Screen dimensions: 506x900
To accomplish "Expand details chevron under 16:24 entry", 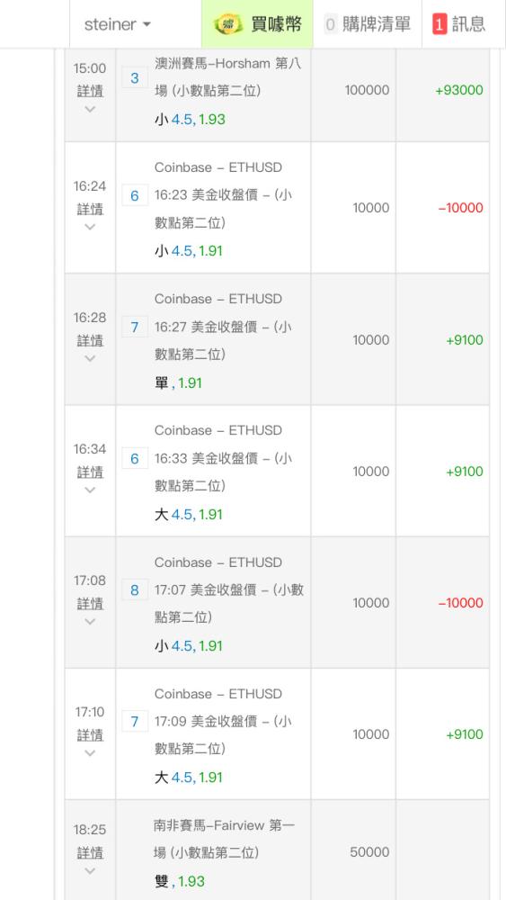I will [90, 227].
